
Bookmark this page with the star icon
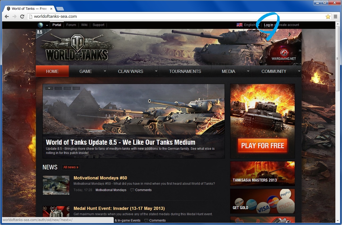[x=328, y=17]
